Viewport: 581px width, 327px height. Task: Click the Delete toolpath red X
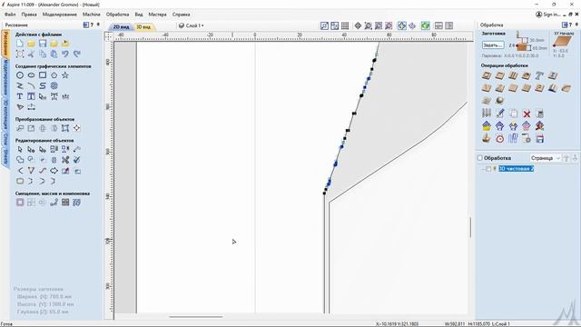(527, 114)
